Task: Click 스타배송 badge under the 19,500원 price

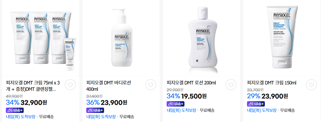Action: (175, 104)
